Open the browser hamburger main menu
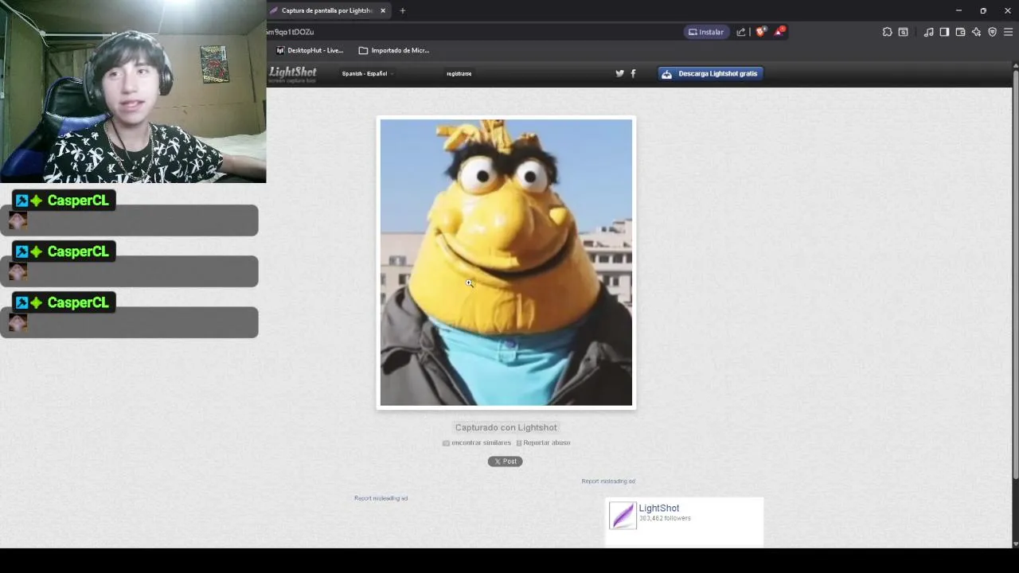Screen dimensions: 1019x573 point(1008,32)
